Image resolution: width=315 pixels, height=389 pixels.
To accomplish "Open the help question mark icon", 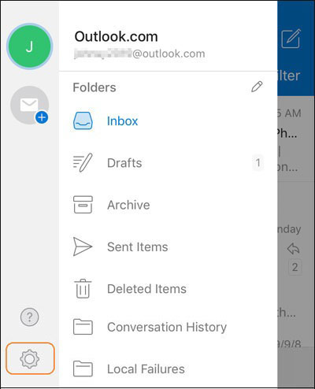I will pyautogui.click(x=29, y=317).
